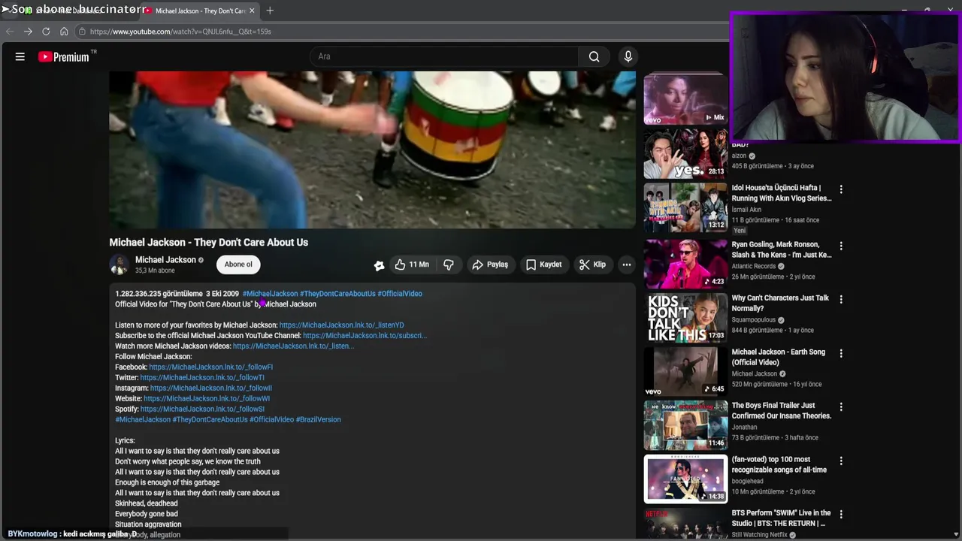962x541 pixels.
Task: Click the 35,3 Mn abone subscriber count
Action: tap(156, 270)
